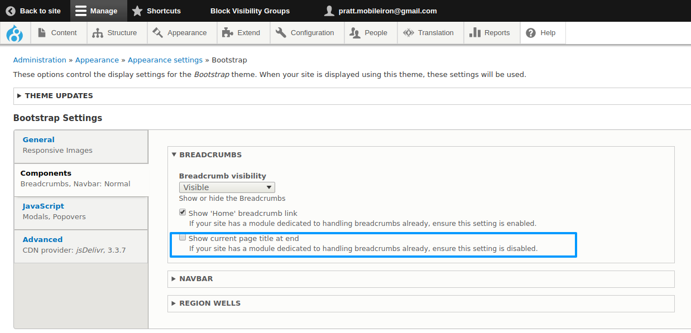Uncheck Show 'Home' breadcrumb link
This screenshot has height=333, width=691.
click(x=183, y=213)
